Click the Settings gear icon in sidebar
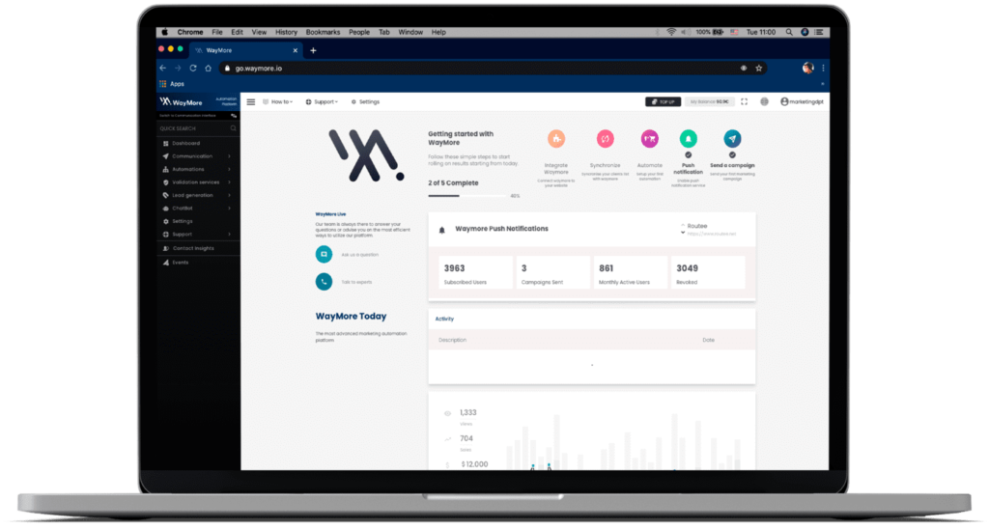 pos(165,221)
